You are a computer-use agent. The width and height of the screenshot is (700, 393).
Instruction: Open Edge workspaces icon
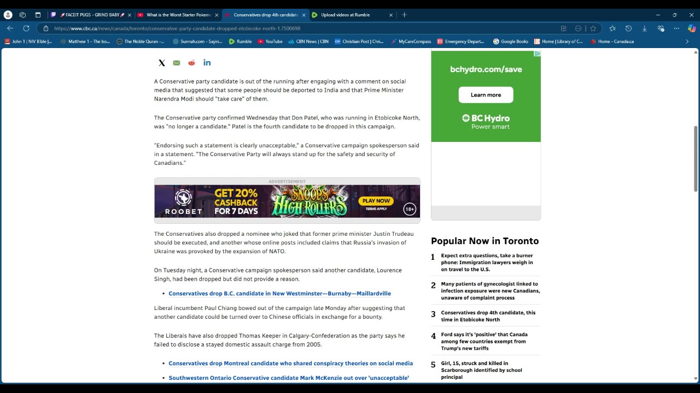click(22, 15)
